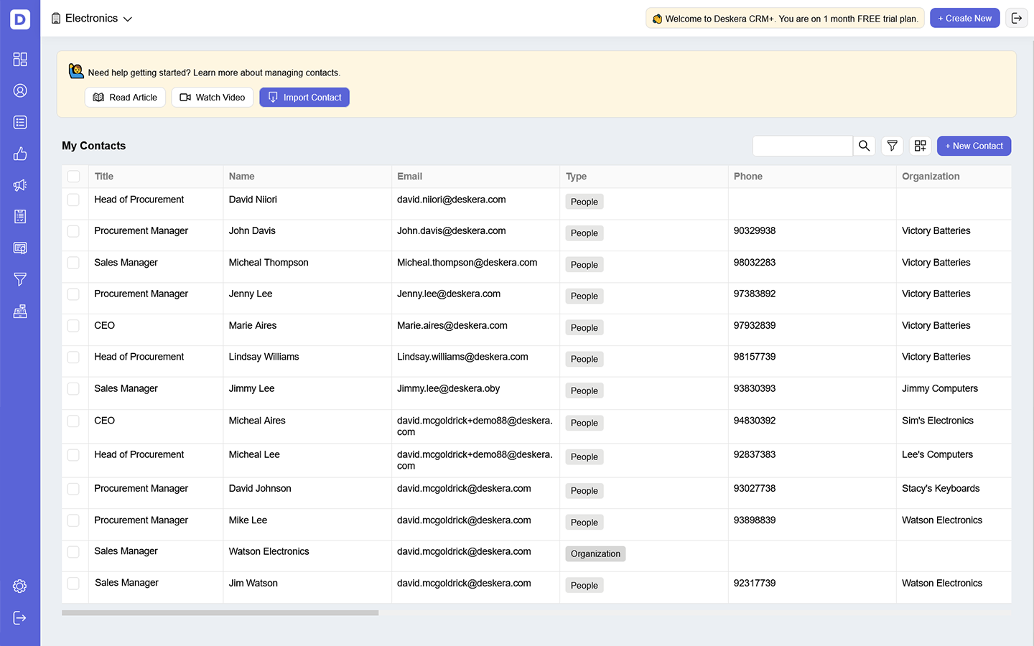This screenshot has width=1034, height=646.
Task: Click the Import Contact button
Action: 304,98
